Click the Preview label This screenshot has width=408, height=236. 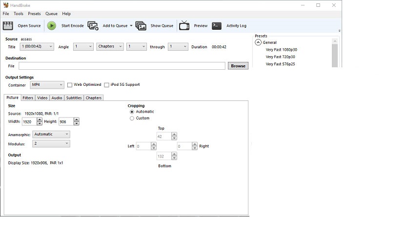pos(201,26)
